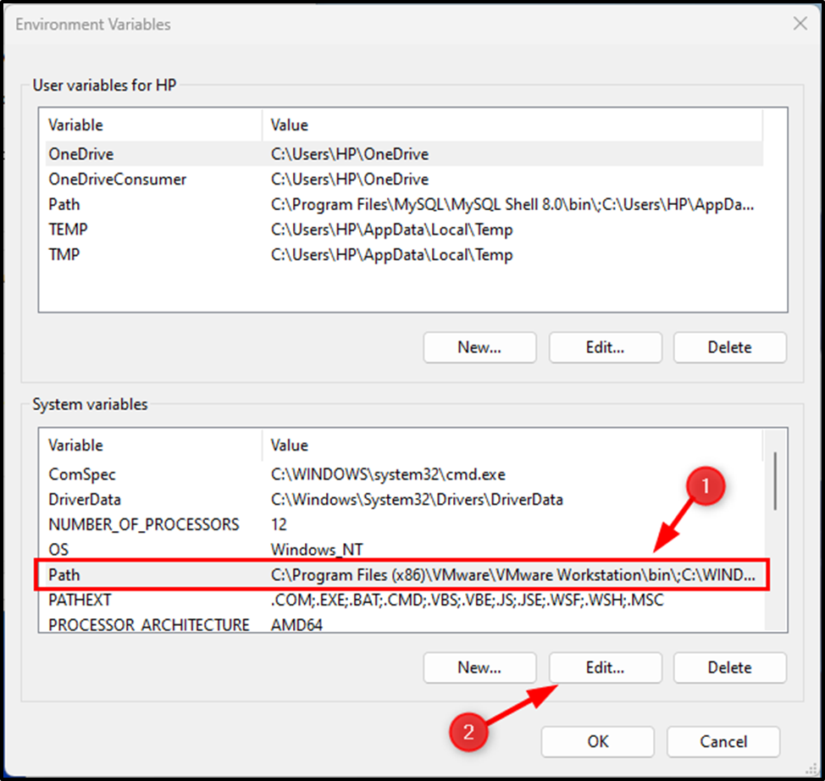Select the OneDrive user variable row
The image size is (825, 781).
click(404, 153)
